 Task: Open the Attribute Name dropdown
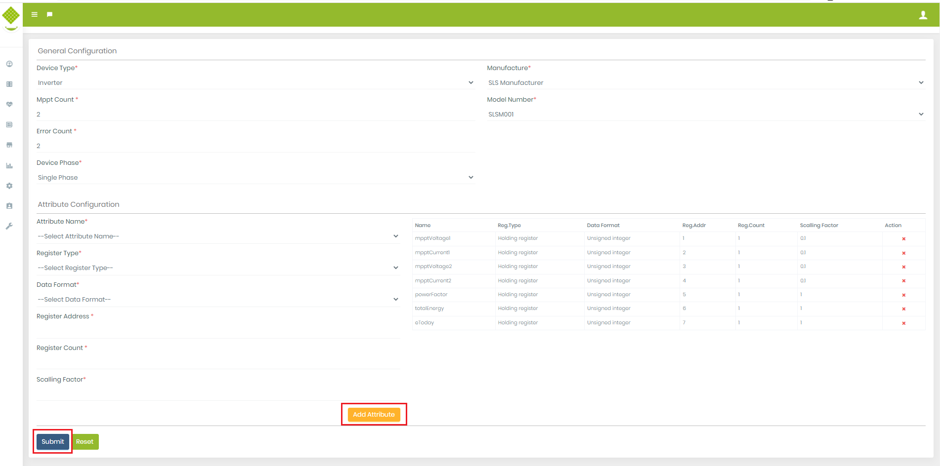218,236
